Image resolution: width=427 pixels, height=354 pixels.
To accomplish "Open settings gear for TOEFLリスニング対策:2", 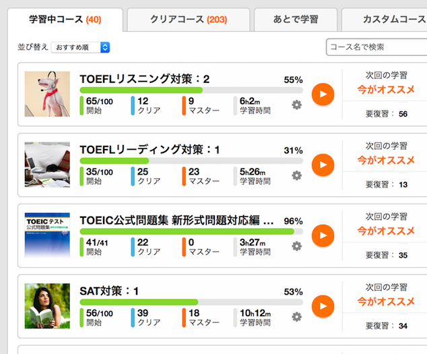I will pos(297,105).
